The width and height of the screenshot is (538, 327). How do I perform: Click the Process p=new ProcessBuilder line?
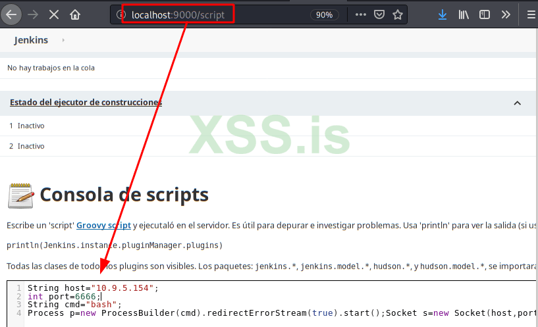pyautogui.click(x=281, y=313)
